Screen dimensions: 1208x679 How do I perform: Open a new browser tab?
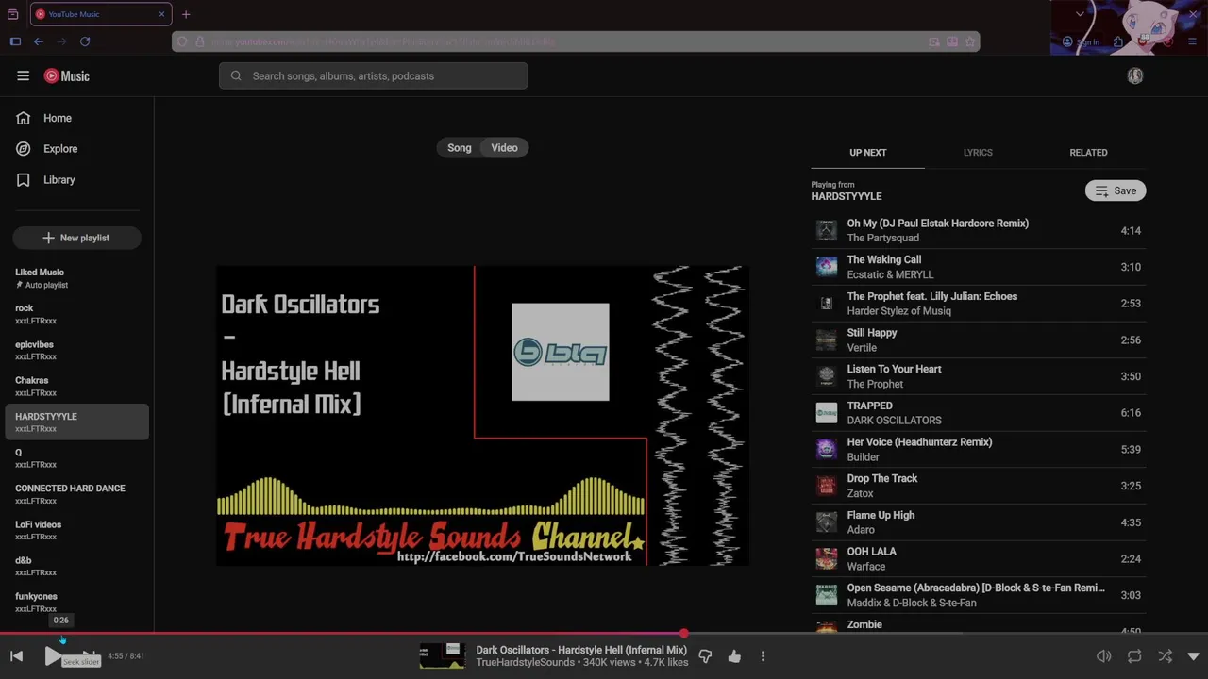(186, 14)
